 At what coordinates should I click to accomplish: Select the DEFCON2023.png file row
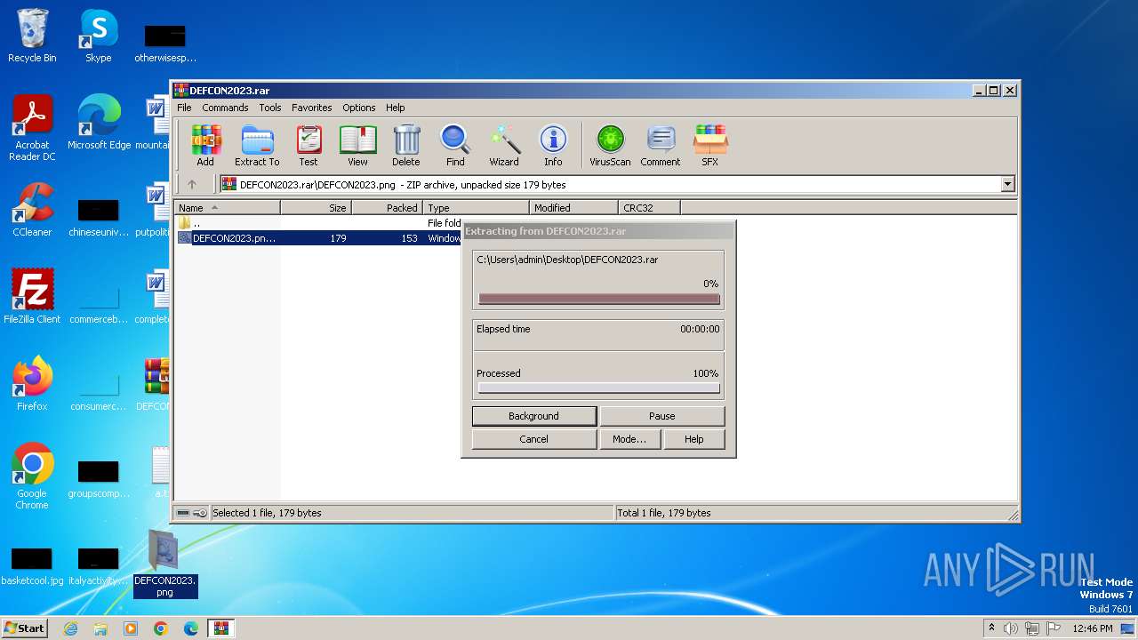point(318,238)
